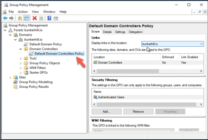
Task: Click the bunkerhill.io domain icon in tree
Action: coord(21,40)
